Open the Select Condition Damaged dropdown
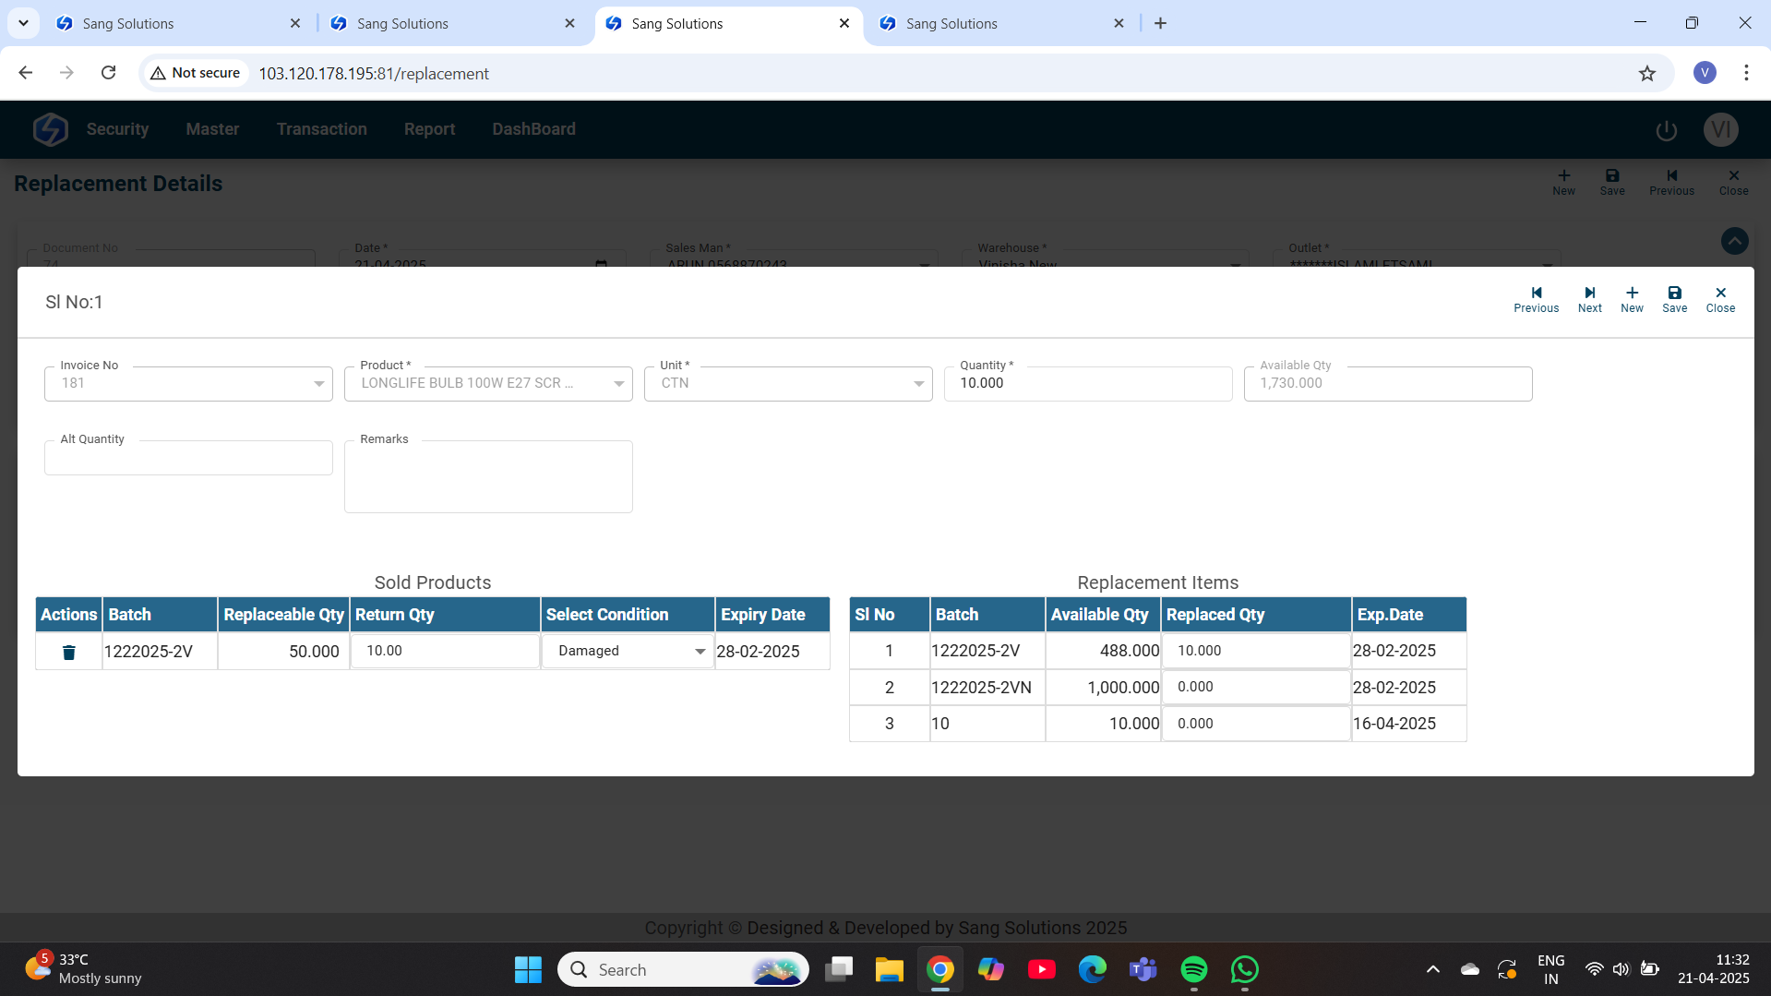Viewport: 1771px width, 996px height. click(x=700, y=652)
